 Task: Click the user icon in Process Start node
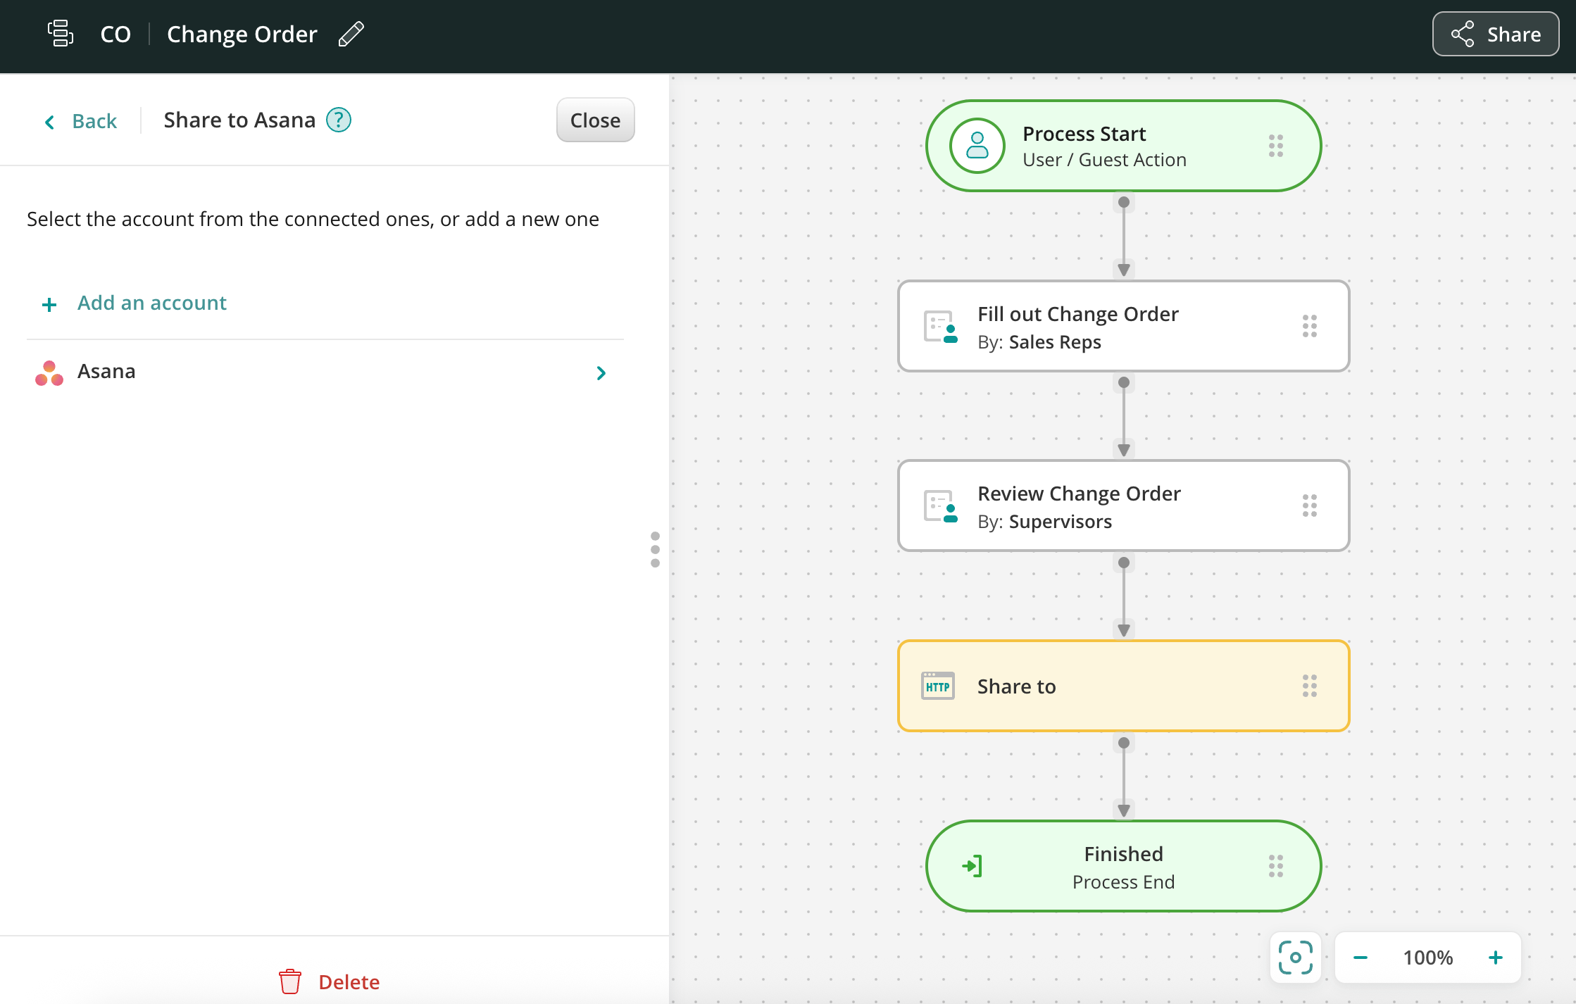pos(977,146)
